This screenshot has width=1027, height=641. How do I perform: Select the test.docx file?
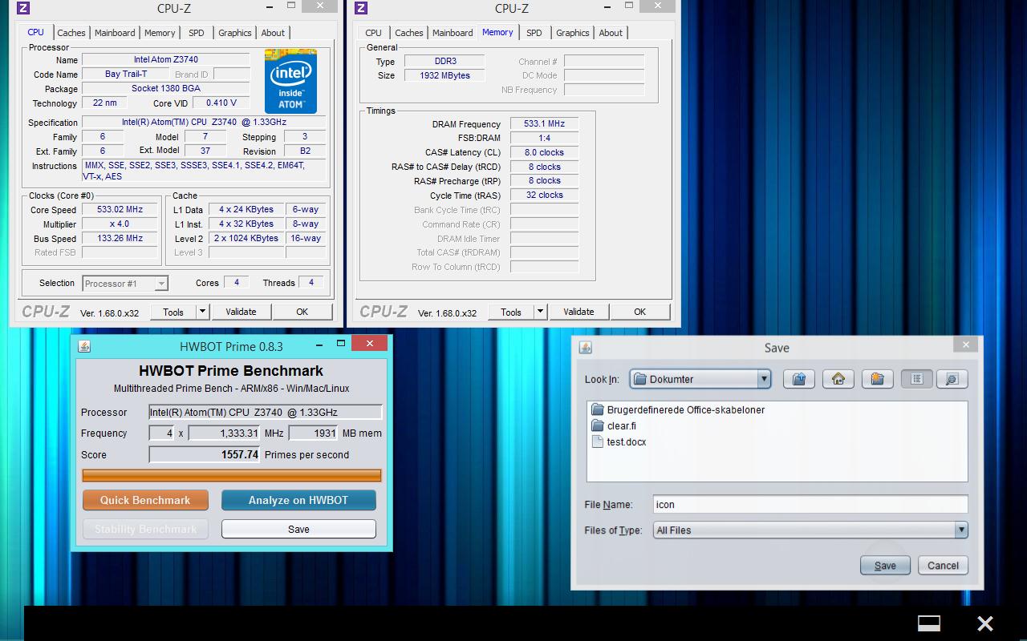pos(619,441)
